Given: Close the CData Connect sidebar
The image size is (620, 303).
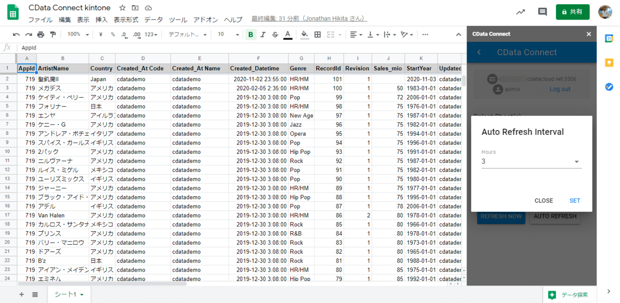Looking at the screenshot, I should [588, 34].
